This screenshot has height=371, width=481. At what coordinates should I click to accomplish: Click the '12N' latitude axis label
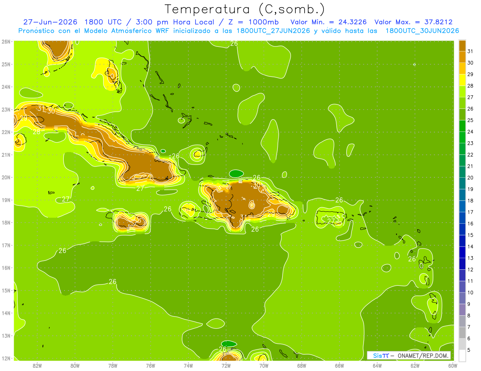[x=6, y=358]
